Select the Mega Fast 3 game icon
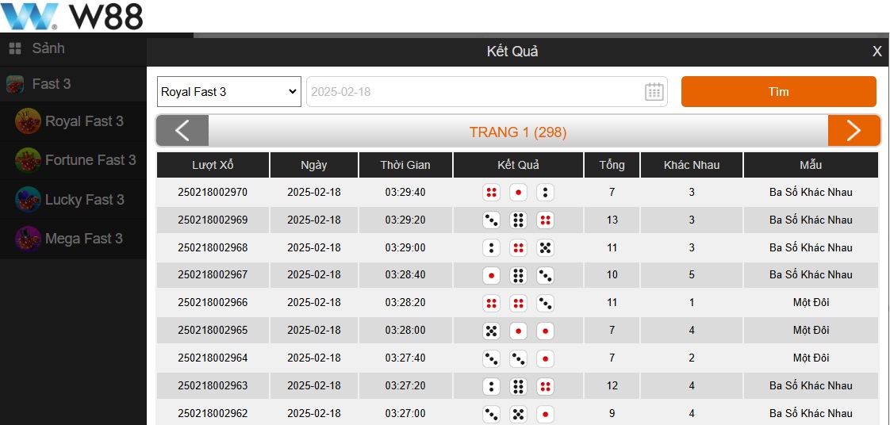The width and height of the screenshot is (890, 425). pyautogui.click(x=28, y=239)
